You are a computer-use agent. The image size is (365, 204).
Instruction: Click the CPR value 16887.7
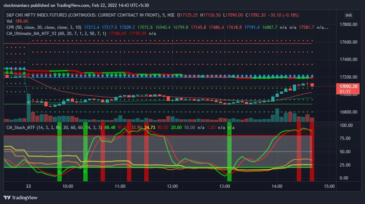[269, 27]
